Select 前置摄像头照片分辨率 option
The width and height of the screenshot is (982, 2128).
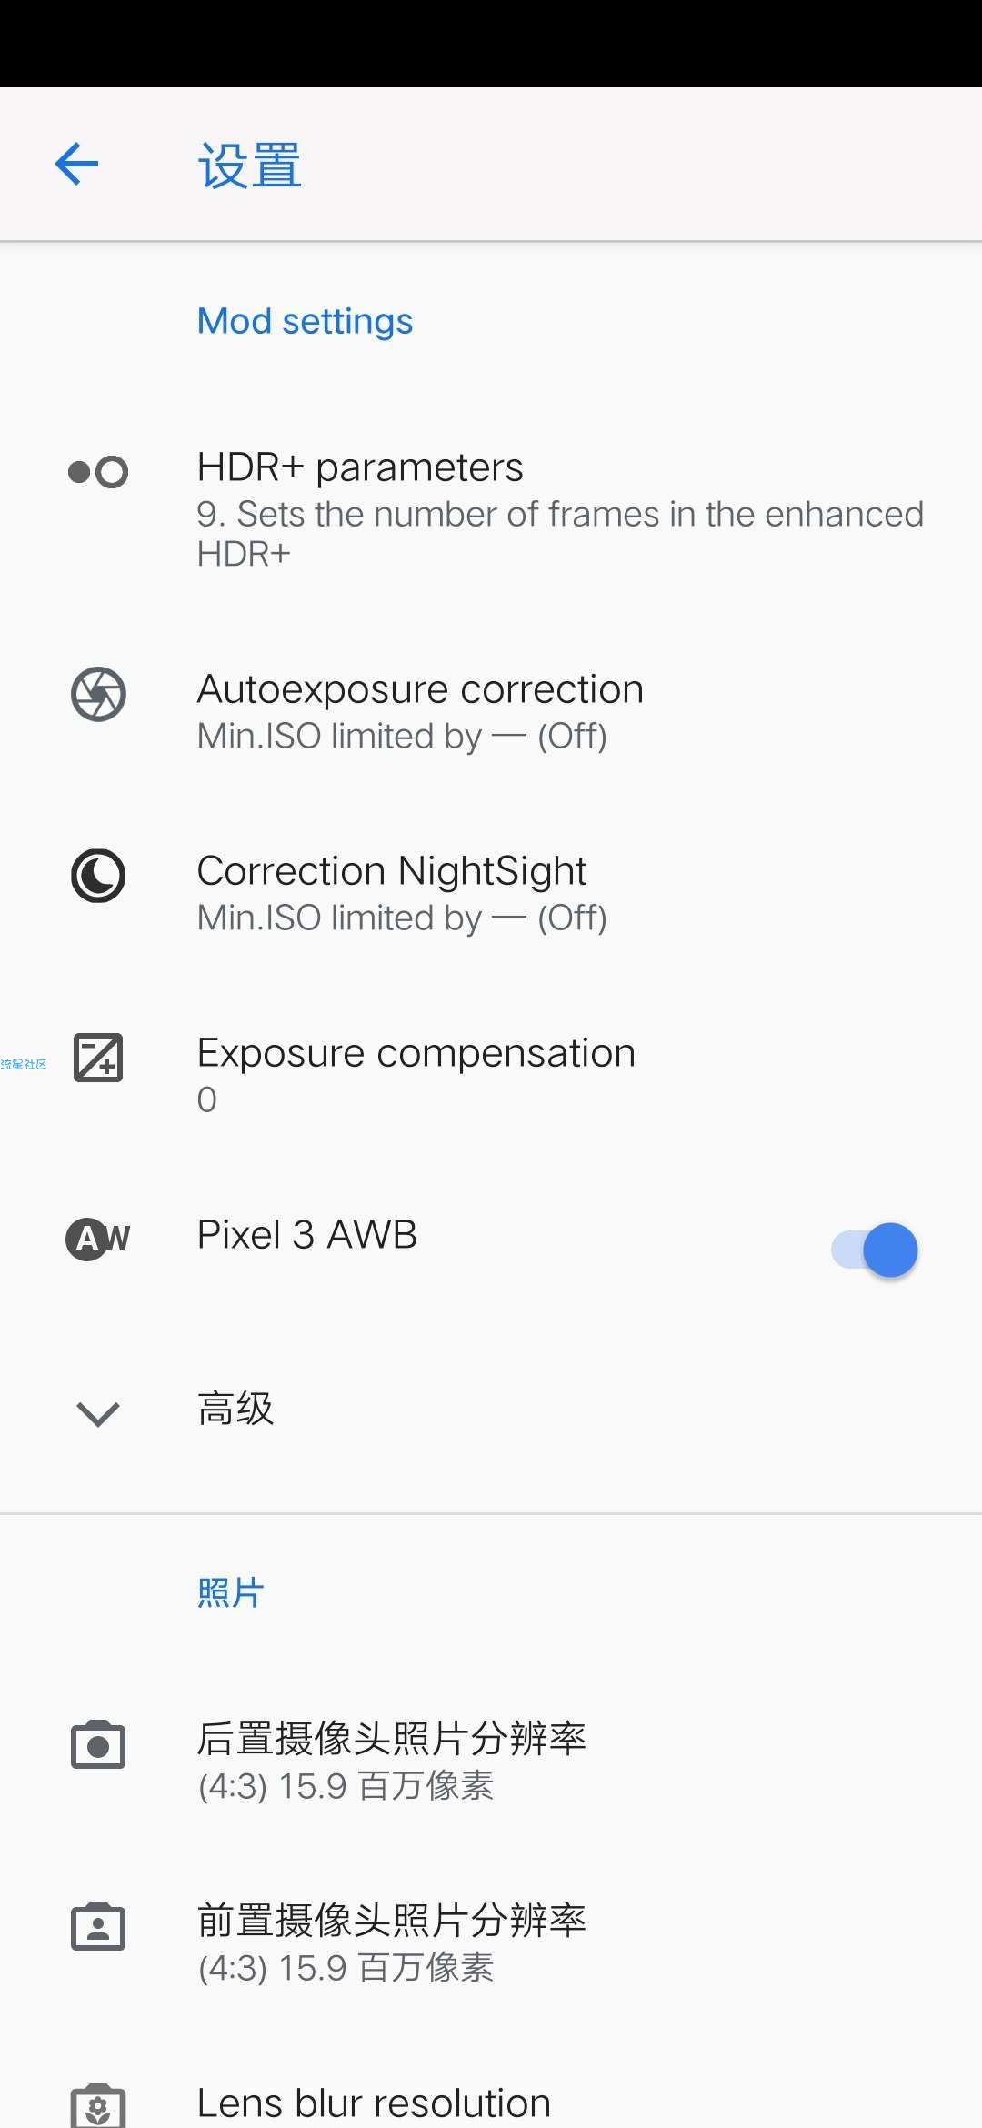tap(491, 1943)
